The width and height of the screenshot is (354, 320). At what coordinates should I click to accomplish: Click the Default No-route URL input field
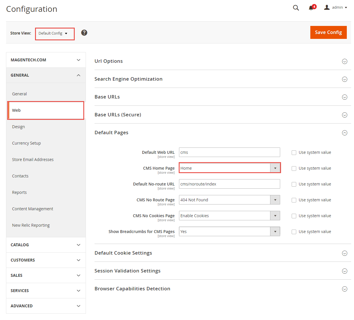tap(229, 184)
